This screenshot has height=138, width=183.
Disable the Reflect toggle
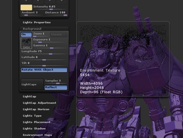(56, 87)
